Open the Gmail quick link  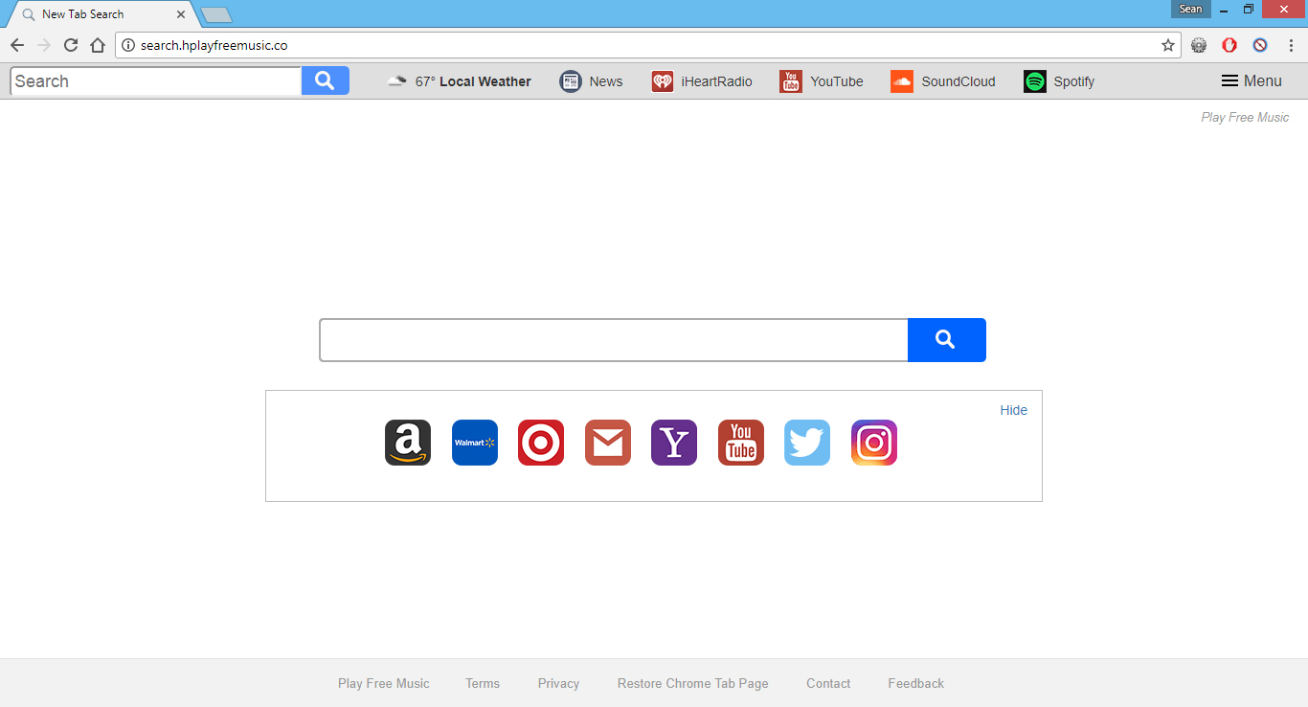click(x=607, y=443)
